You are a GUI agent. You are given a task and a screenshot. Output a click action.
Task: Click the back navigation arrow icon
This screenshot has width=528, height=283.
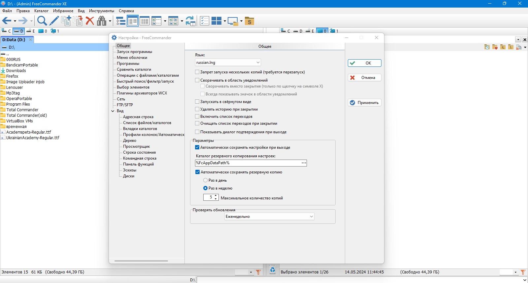click(x=7, y=21)
